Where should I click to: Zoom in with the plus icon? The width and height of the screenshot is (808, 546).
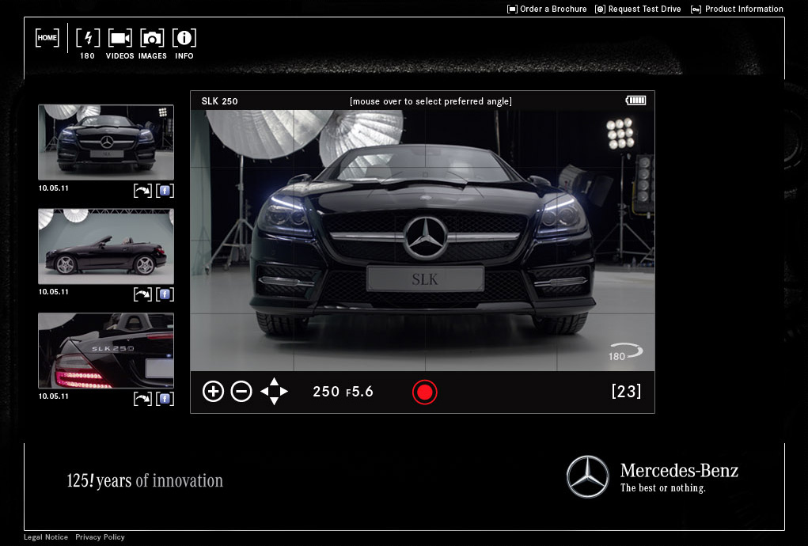tap(213, 392)
